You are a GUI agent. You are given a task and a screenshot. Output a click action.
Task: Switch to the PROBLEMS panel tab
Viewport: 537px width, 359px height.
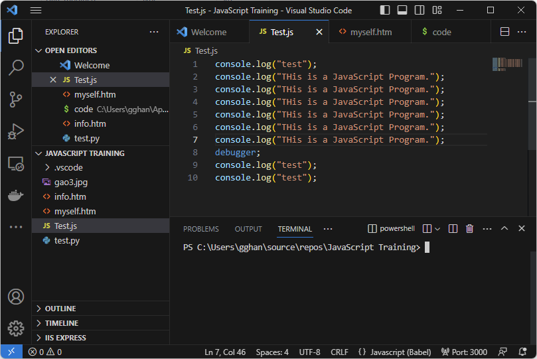pyautogui.click(x=201, y=229)
